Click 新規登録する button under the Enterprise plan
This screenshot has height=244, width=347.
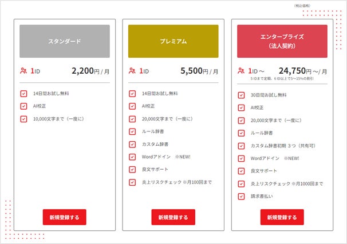coord(282,217)
